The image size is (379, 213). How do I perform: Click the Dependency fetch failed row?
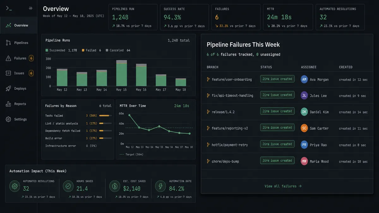click(x=78, y=131)
